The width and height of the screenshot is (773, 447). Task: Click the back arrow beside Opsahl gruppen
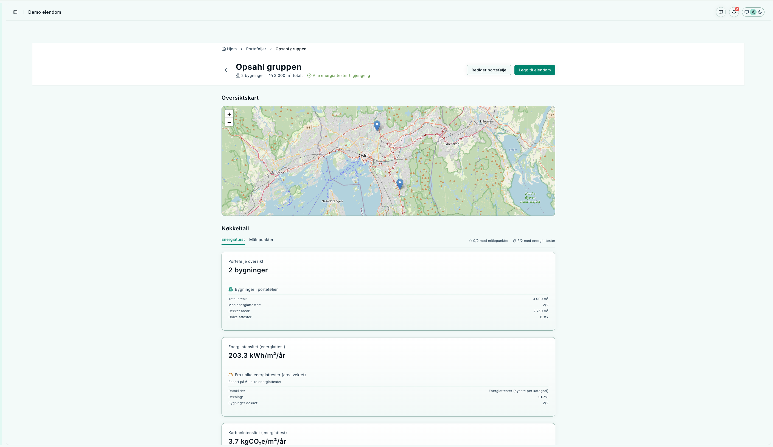pos(226,70)
